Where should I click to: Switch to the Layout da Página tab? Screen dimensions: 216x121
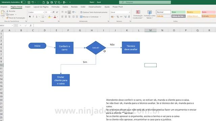[x=41, y=7]
